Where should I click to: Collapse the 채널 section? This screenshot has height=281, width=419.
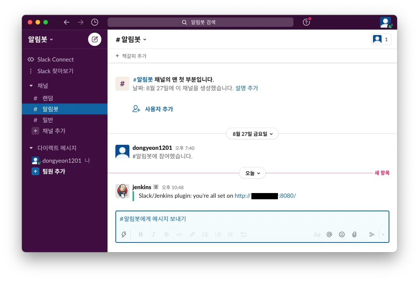tap(31, 86)
